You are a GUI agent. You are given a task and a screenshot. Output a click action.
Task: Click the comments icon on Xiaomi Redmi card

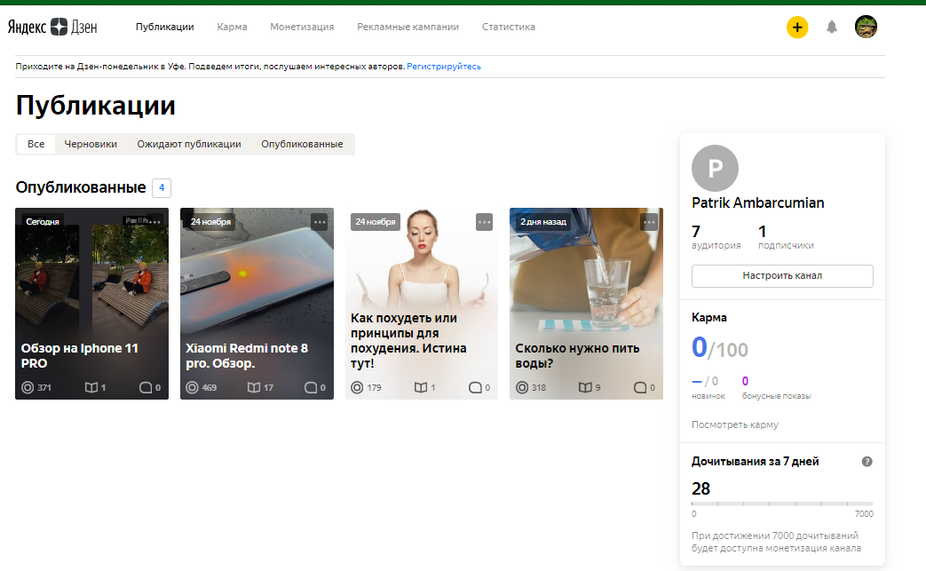[311, 387]
